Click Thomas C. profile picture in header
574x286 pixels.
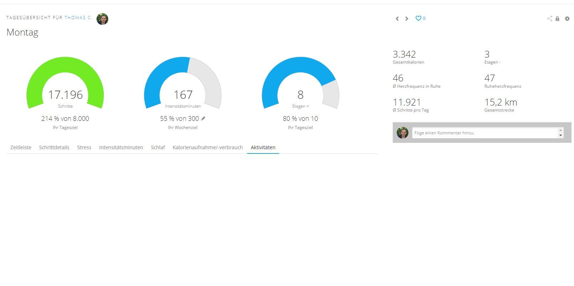point(102,19)
